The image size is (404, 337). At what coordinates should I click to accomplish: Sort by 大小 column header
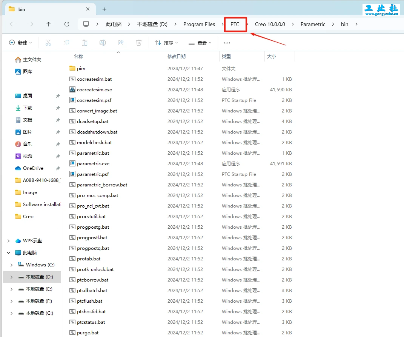point(271,57)
